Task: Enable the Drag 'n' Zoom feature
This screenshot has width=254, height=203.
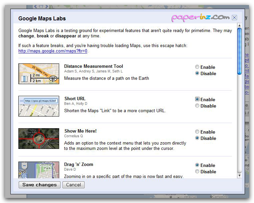Action: point(197,165)
